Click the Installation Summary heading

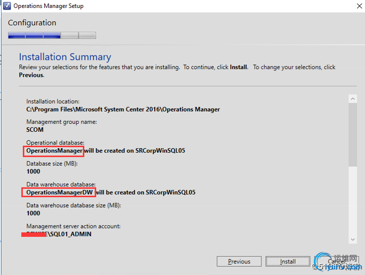tap(65, 57)
